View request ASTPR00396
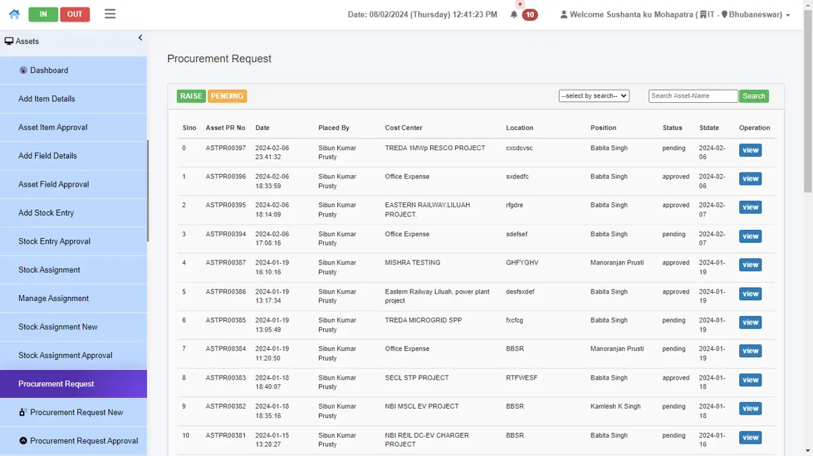Image resolution: width=813 pixels, height=456 pixels. coord(750,179)
